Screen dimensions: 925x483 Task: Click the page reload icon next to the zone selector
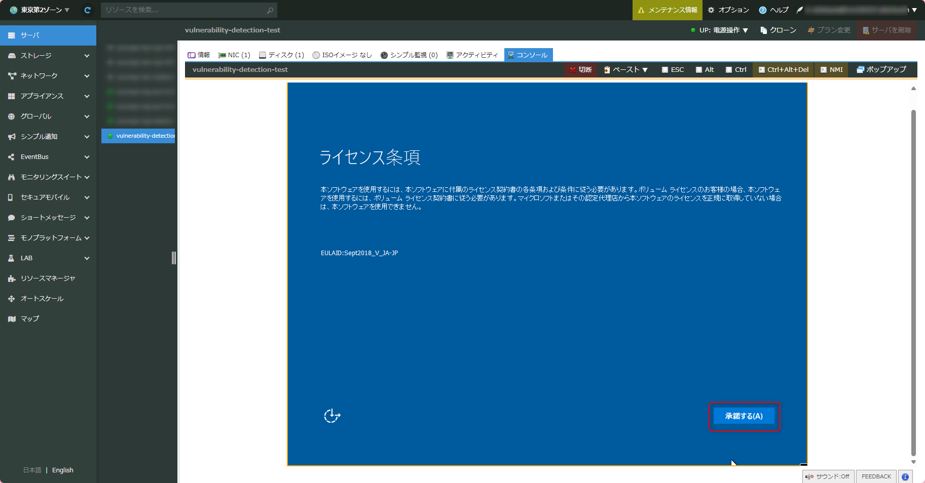click(x=87, y=10)
